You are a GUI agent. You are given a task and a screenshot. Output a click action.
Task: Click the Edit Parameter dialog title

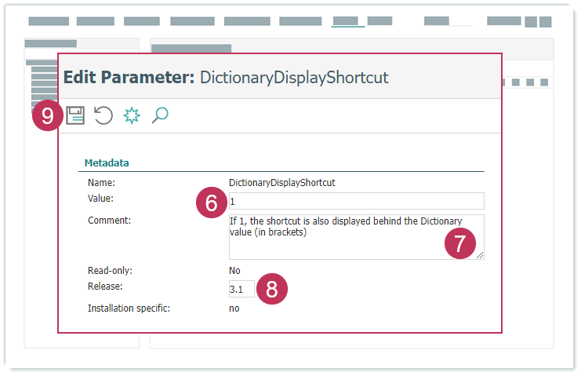pyautogui.click(x=226, y=77)
